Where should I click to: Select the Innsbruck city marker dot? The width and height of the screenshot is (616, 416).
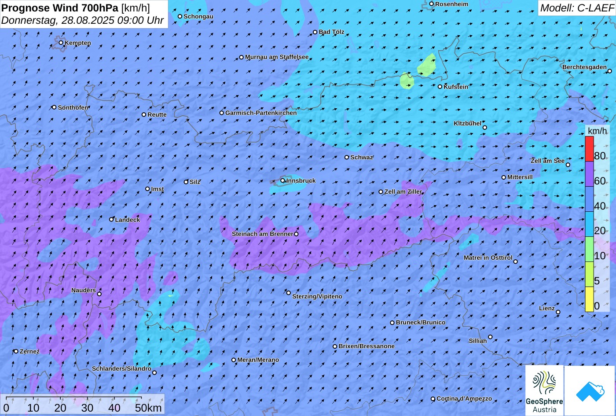click(x=282, y=180)
